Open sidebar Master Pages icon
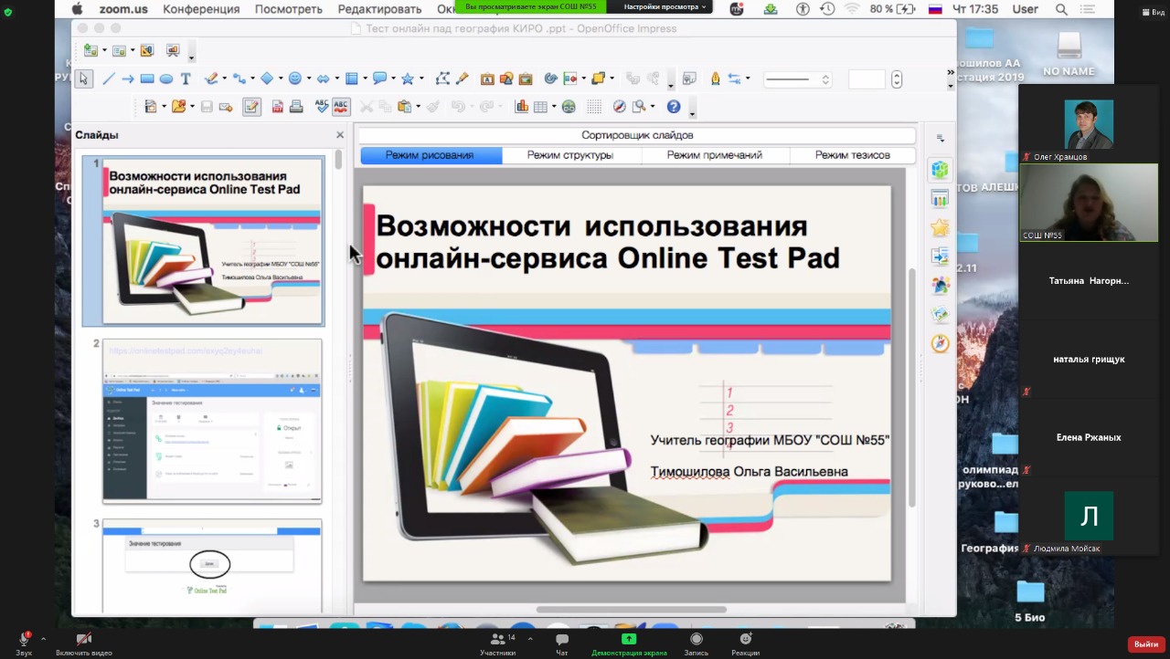Screen dimensions: 1170x659 (x=940, y=198)
